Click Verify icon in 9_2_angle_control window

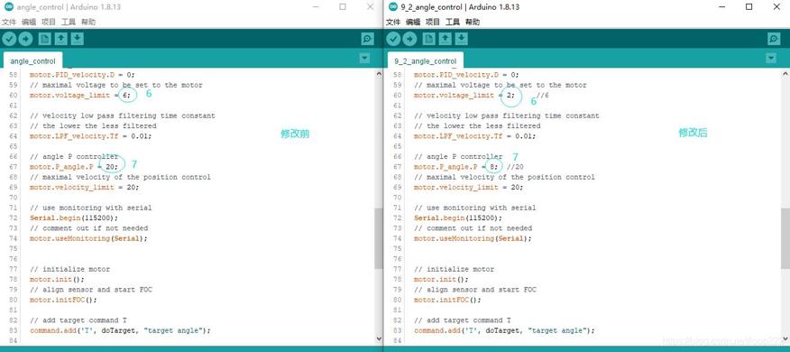pos(393,39)
